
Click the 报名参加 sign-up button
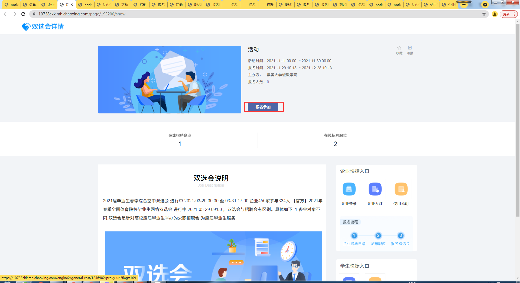[263, 107]
